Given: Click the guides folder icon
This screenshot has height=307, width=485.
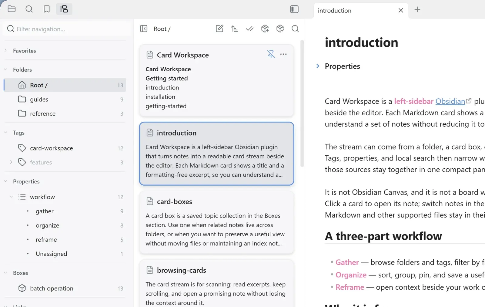Looking at the screenshot, I should [22, 99].
